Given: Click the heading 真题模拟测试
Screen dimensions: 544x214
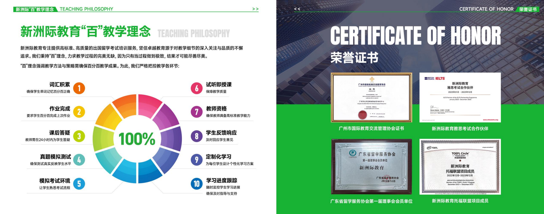Looking at the screenshot, I should tap(55, 156).
